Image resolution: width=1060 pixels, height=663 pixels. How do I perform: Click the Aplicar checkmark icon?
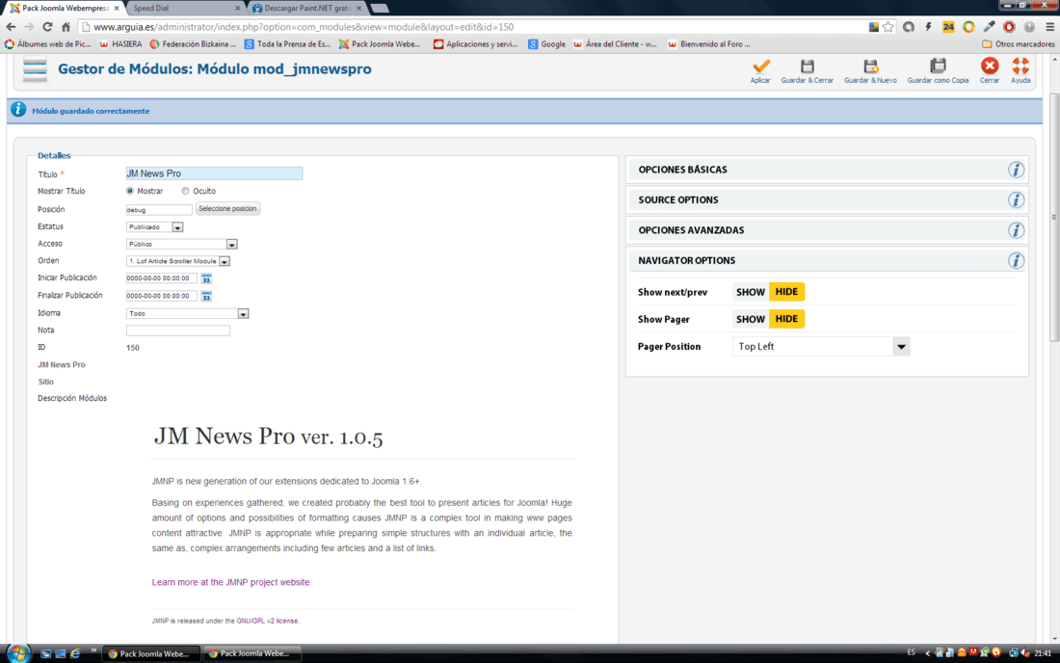tap(760, 66)
